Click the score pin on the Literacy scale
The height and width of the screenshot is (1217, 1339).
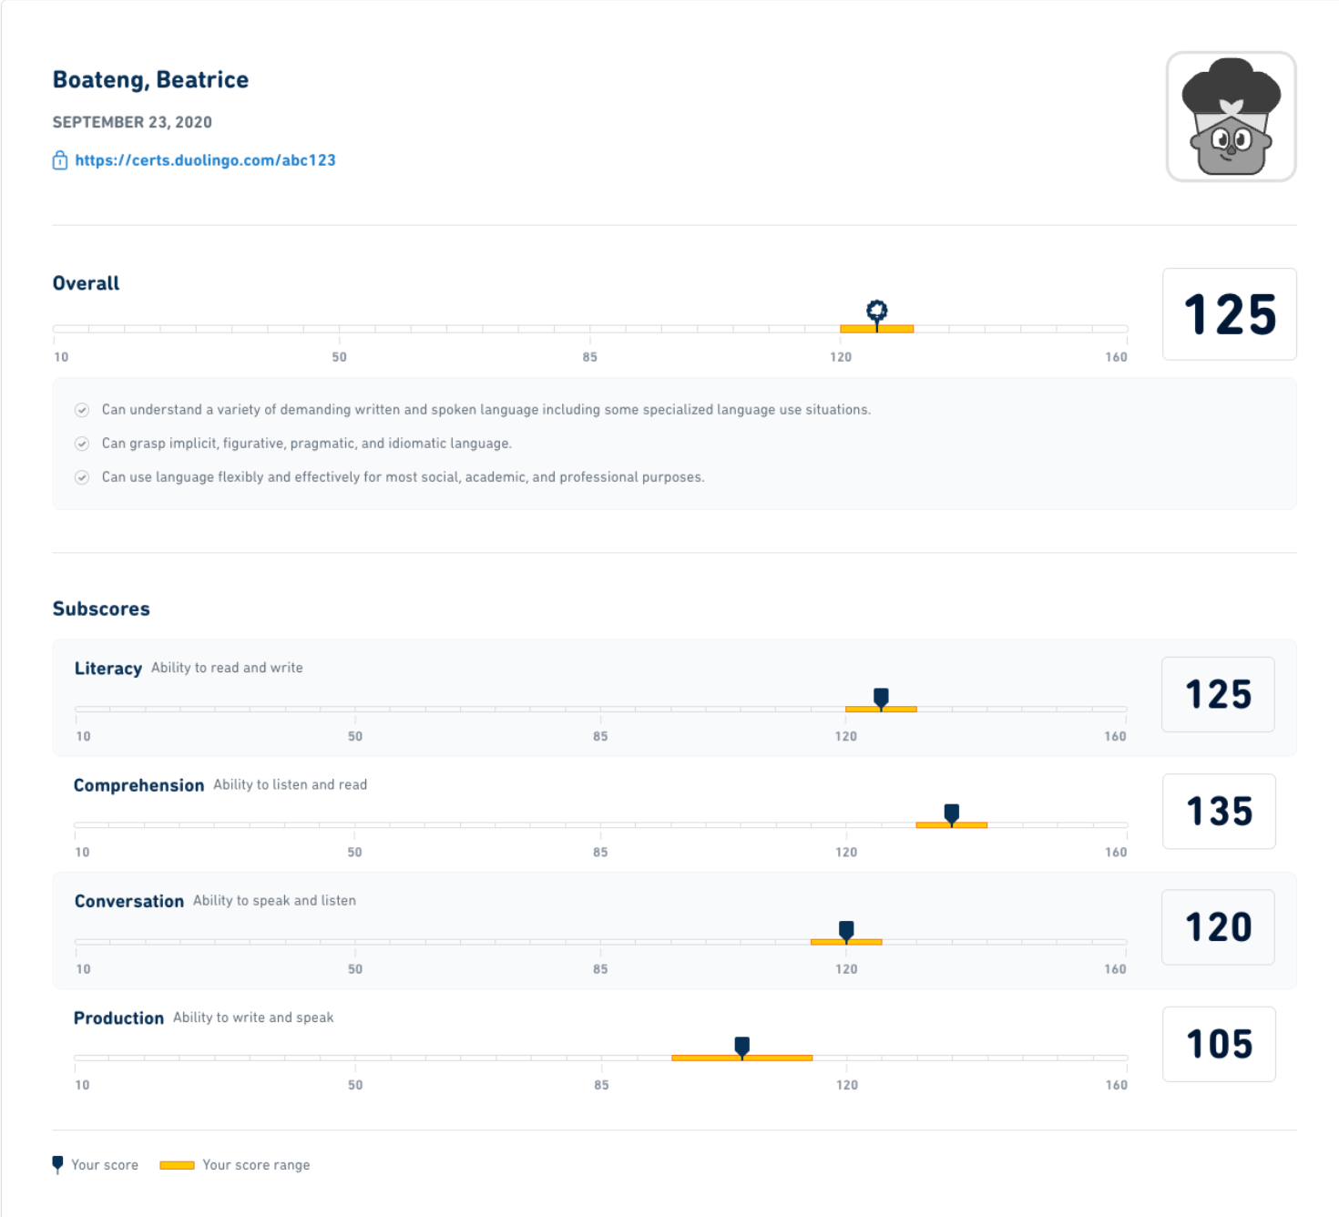(x=881, y=697)
